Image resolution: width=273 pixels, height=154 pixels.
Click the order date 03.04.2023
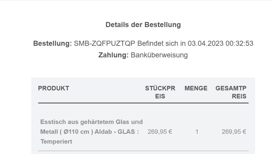tap(206, 43)
